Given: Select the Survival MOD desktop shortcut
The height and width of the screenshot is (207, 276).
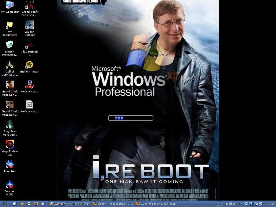Looking at the screenshot, I should [x=10, y=188].
